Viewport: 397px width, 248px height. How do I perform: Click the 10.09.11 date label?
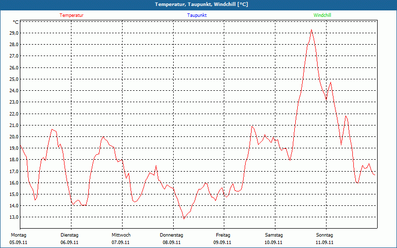(273, 243)
